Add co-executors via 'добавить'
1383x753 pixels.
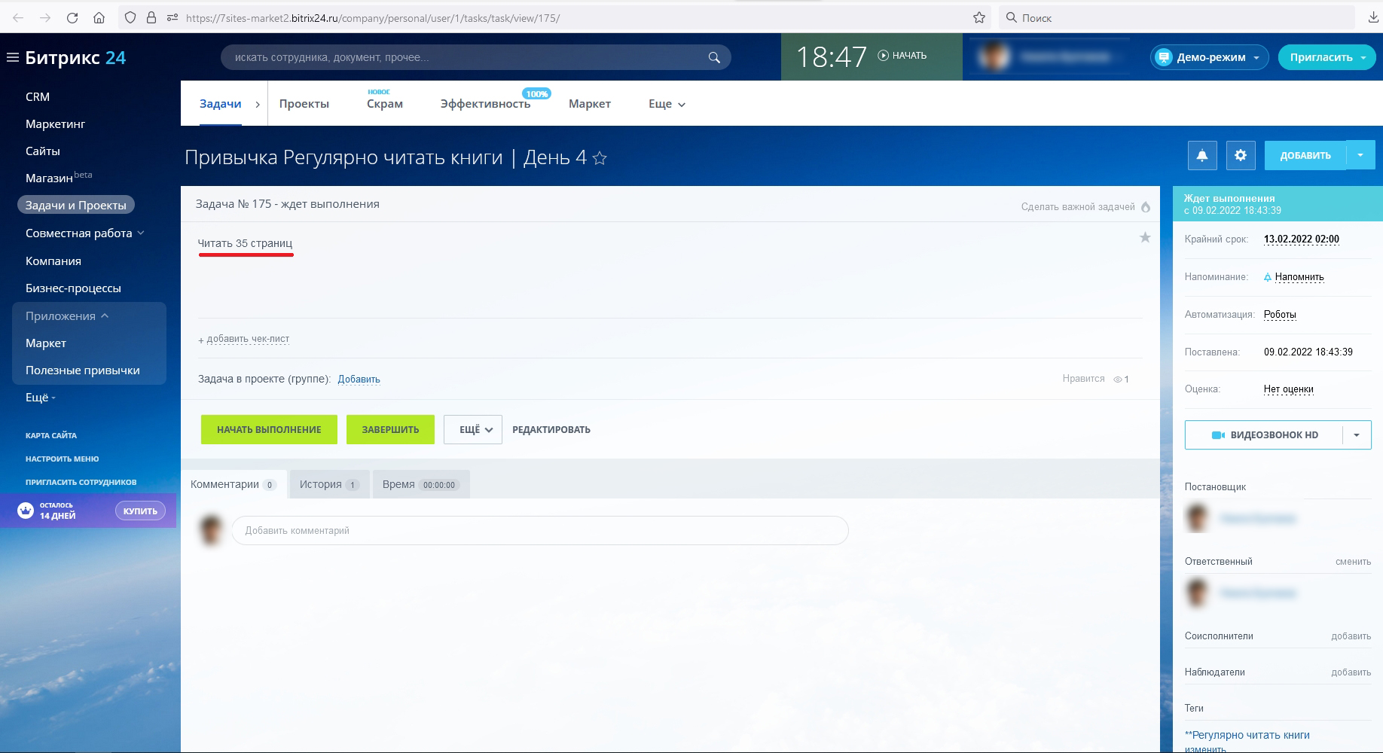pyautogui.click(x=1351, y=636)
